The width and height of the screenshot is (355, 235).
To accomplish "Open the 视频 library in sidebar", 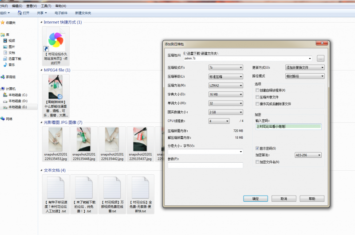I will (12, 40).
